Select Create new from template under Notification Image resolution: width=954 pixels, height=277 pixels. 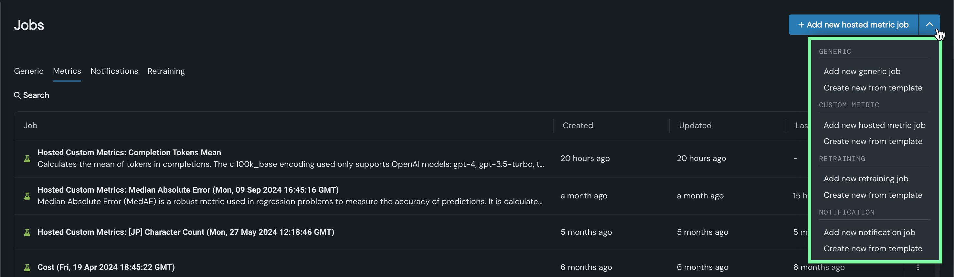pyautogui.click(x=873, y=249)
